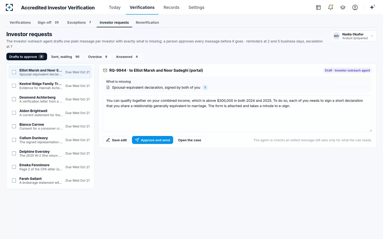This screenshot has height=239, width=383.
Task: Open the notifications bell
Action: pos(331,7)
